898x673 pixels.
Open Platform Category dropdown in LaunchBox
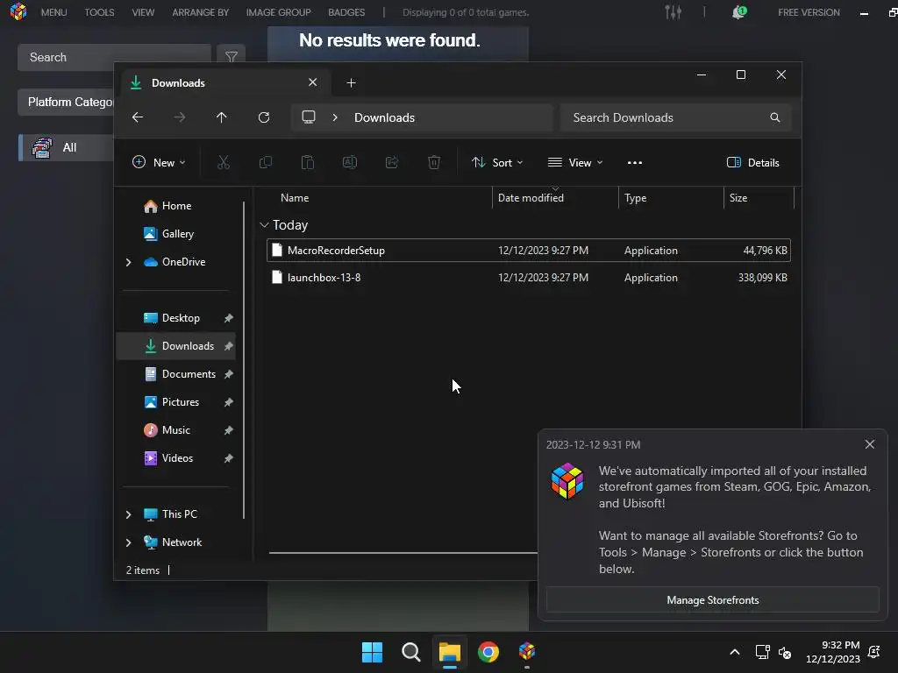[x=66, y=102]
